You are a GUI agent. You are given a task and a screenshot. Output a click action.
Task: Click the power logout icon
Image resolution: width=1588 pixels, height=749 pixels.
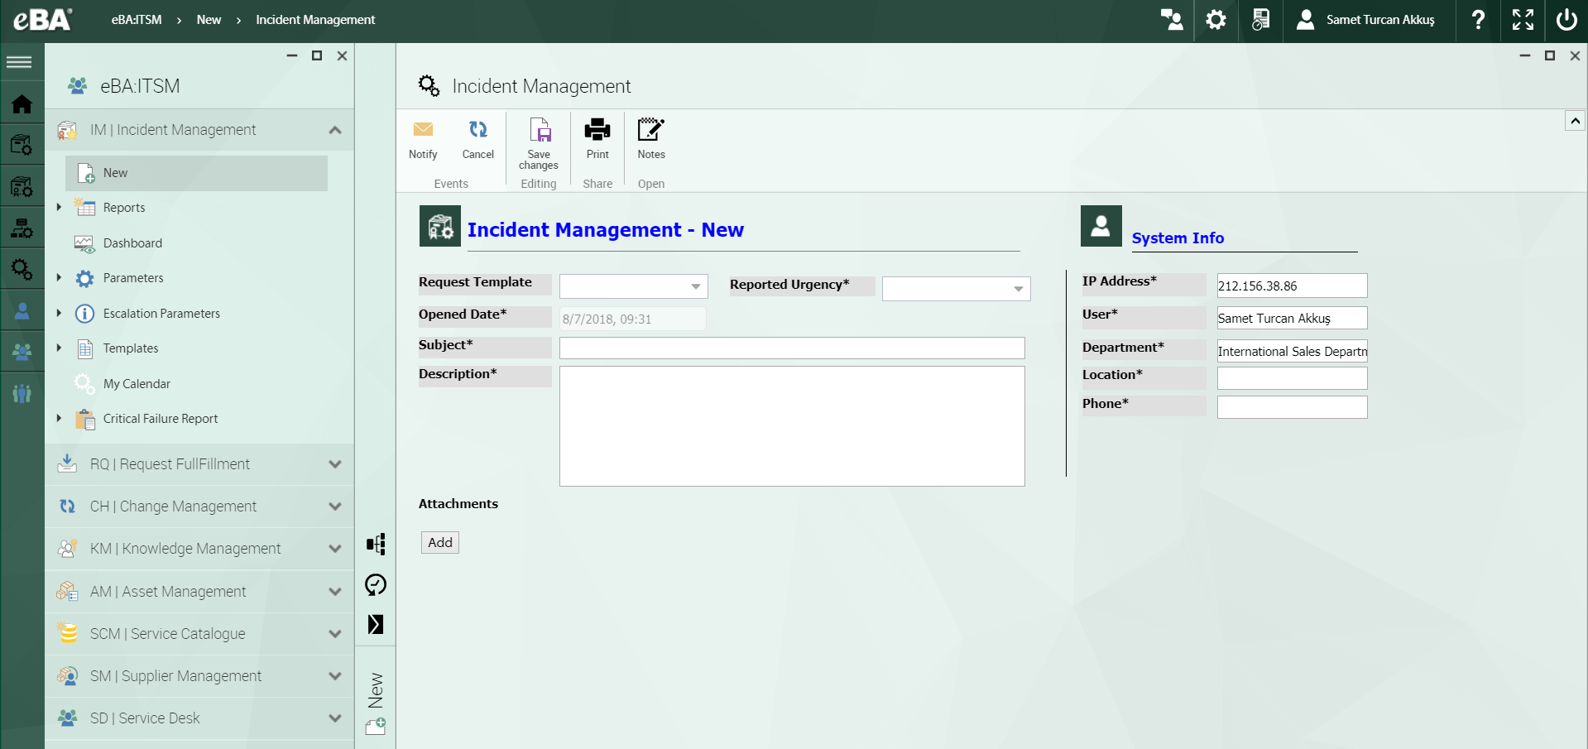(1566, 20)
